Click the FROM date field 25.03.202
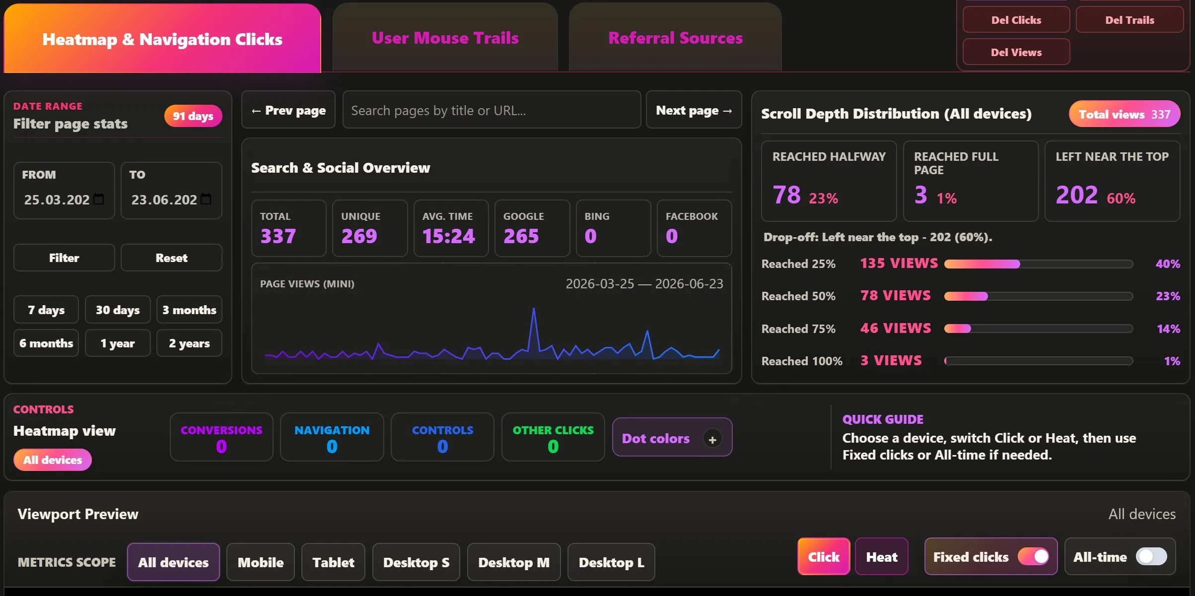 coord(64,199)
